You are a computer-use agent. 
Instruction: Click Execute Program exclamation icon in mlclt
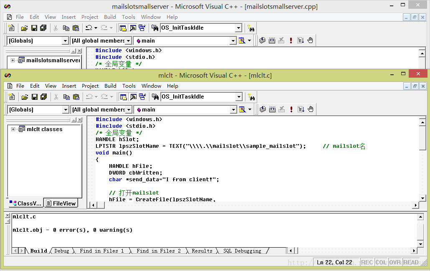291,109
